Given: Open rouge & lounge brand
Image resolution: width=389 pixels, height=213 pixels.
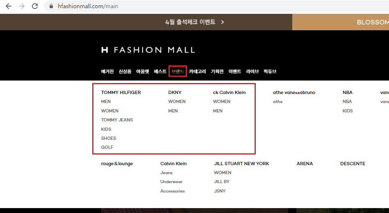Looking at the screenshot, I should click(117, 164).
